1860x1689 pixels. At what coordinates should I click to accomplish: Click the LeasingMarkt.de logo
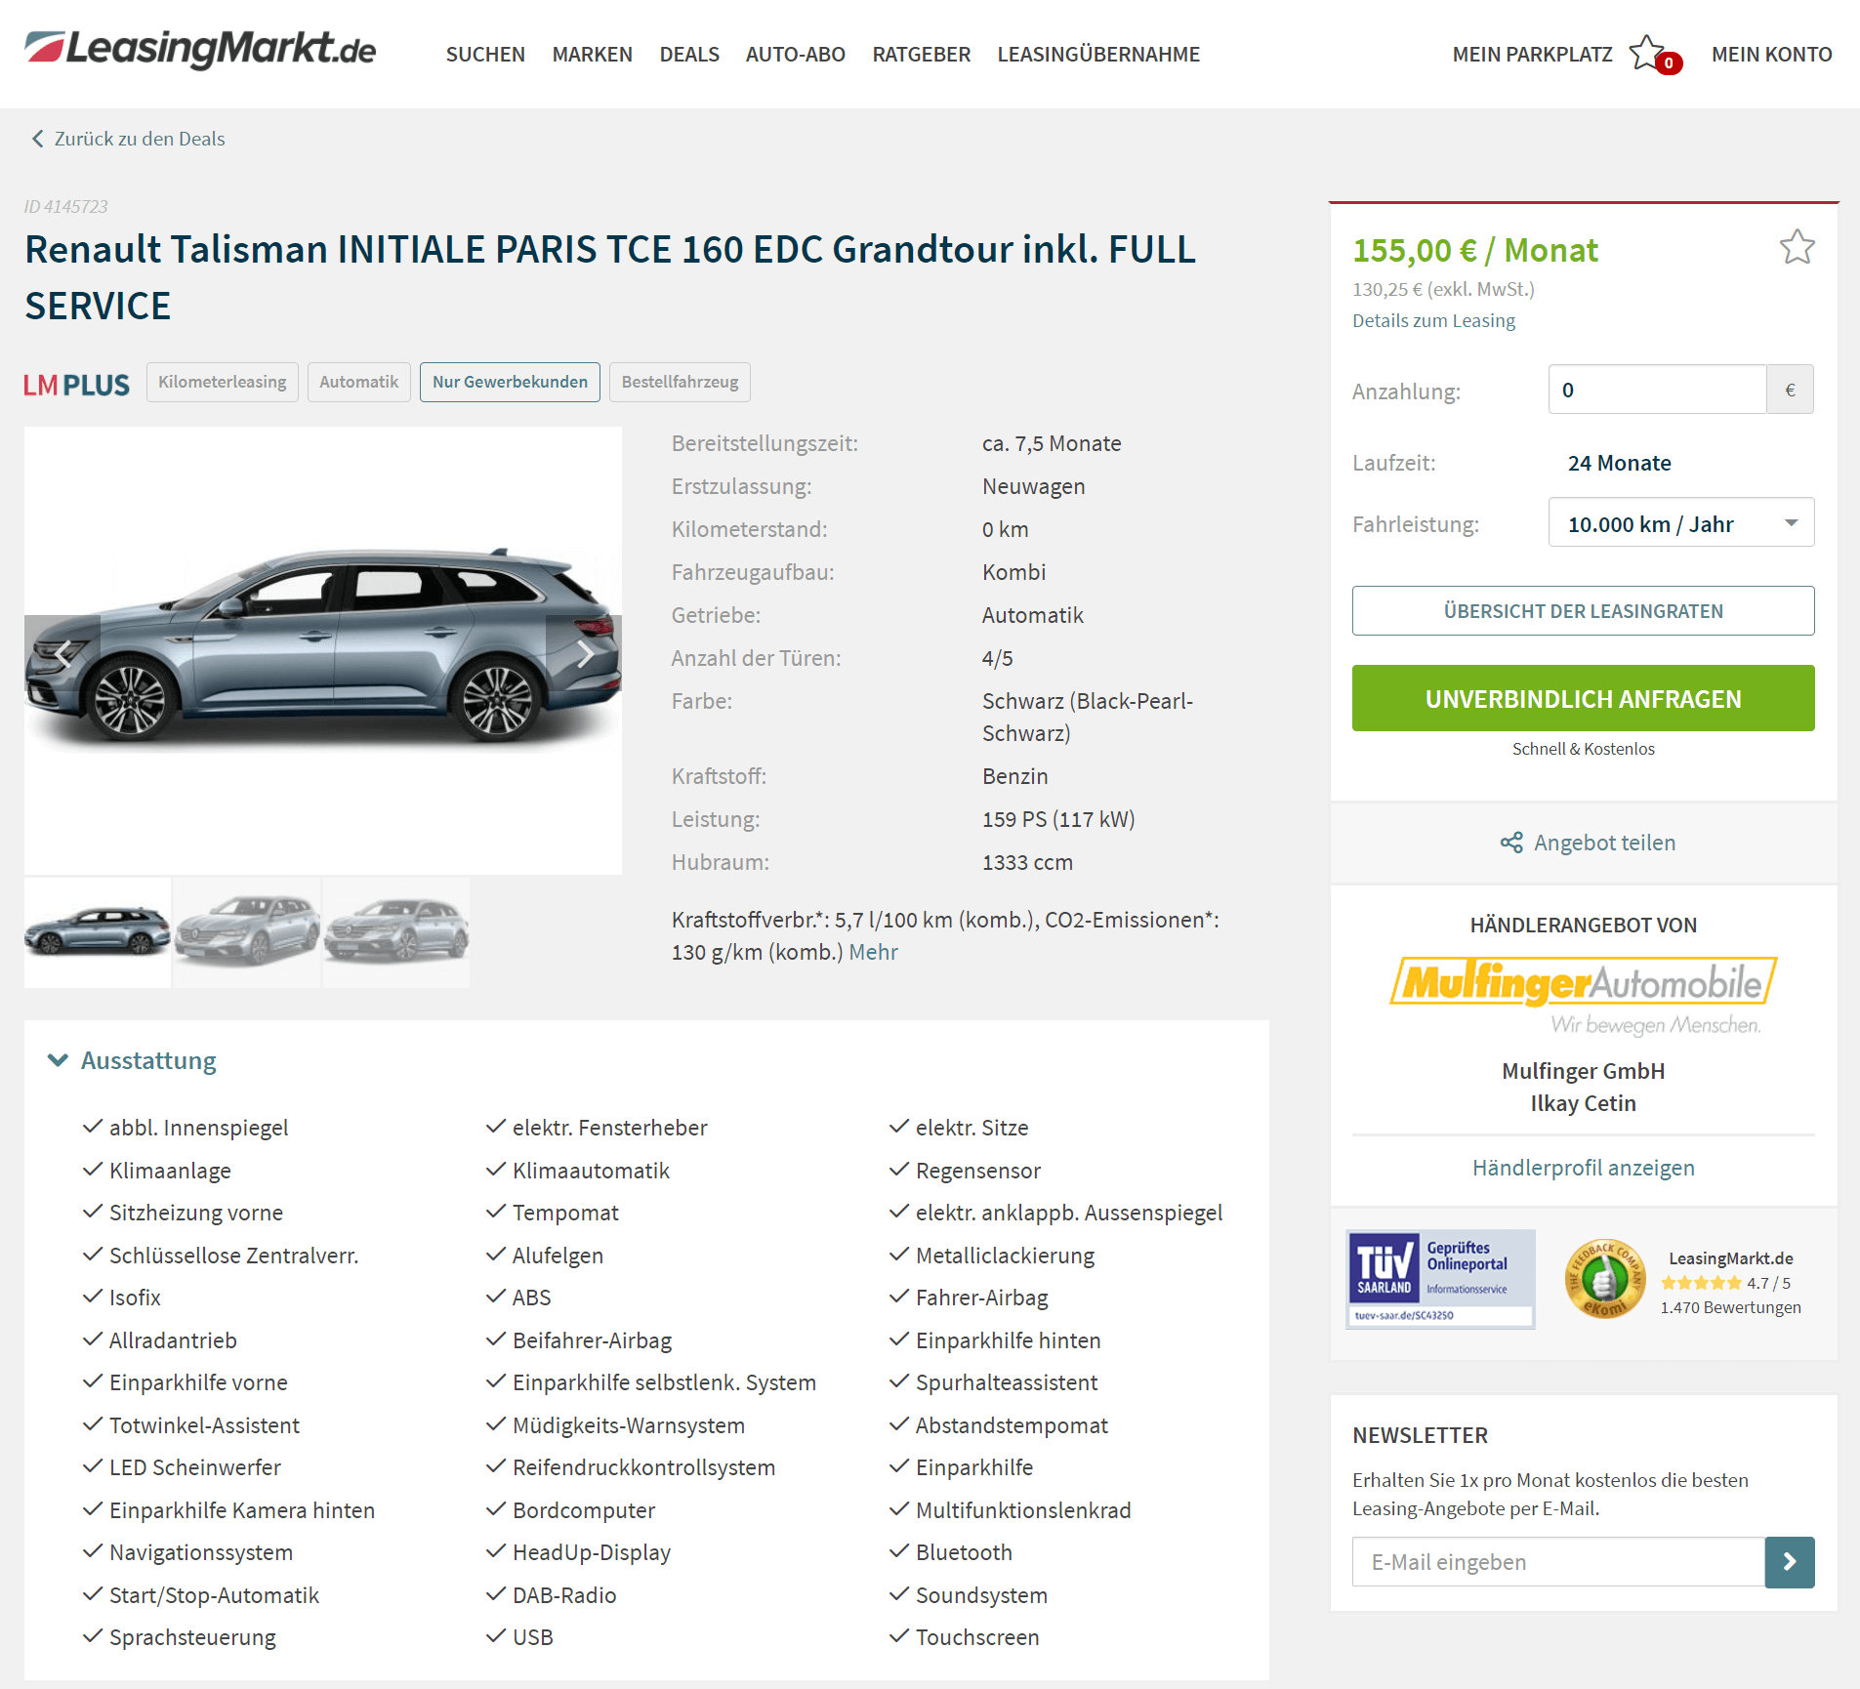[x=200, y=49]
